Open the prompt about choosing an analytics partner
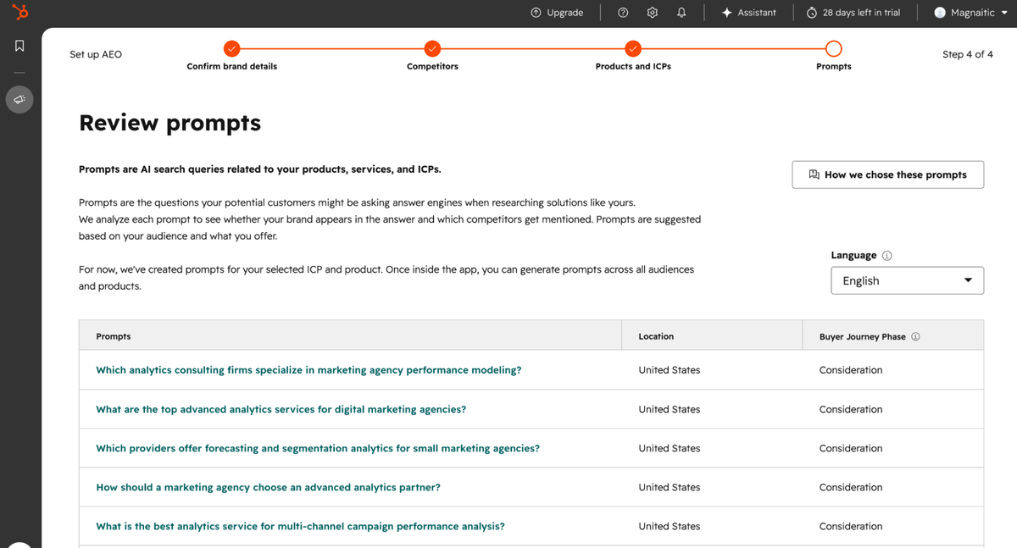This screenshot has height=548, width=1017. pos(268,487)
